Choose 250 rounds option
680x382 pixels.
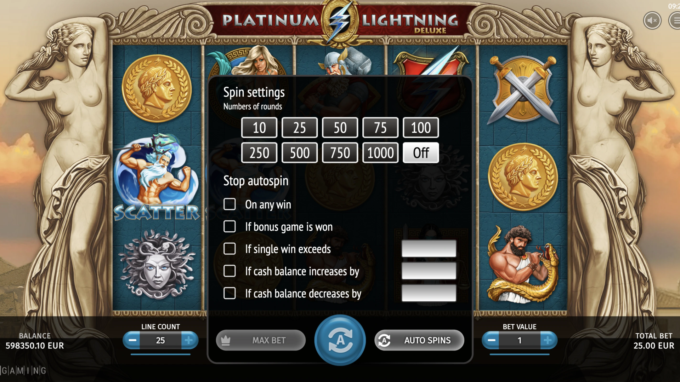(259, 153)
